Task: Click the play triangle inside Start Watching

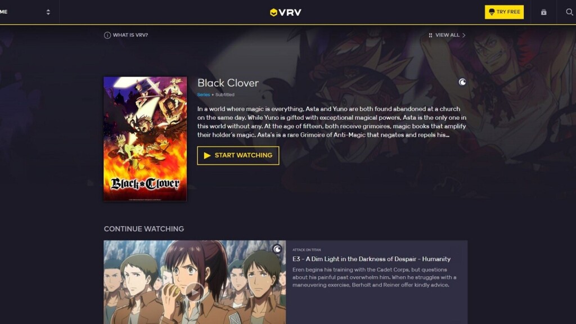Action: 207,155
